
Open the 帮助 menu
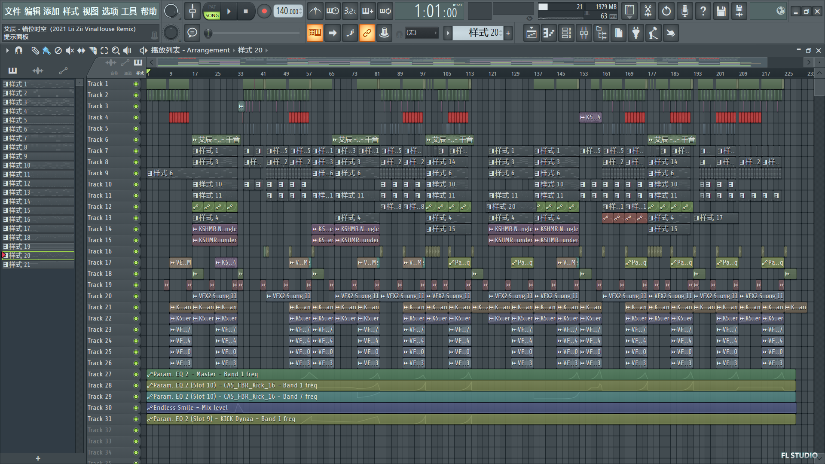(149, 12)
